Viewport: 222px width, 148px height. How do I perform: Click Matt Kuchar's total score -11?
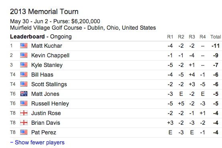tap(216, 46)
